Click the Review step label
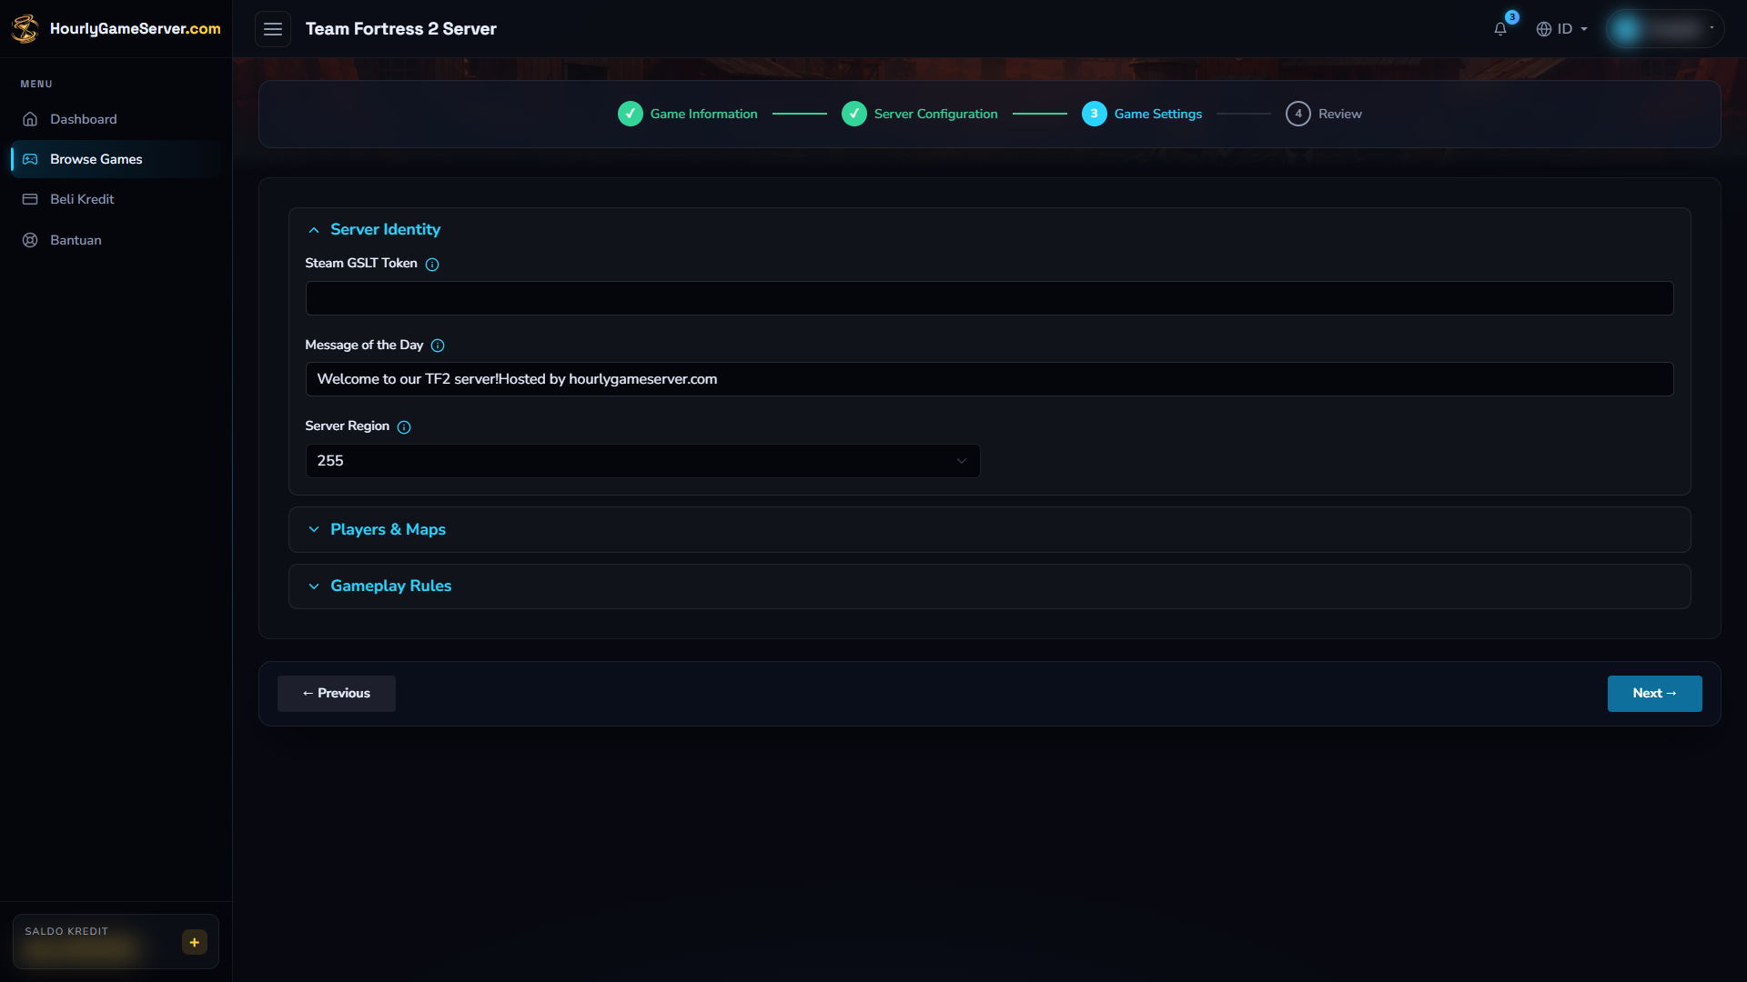Screen dimensions: 1747x982 pyautogui.click(x=1339, y=114)
